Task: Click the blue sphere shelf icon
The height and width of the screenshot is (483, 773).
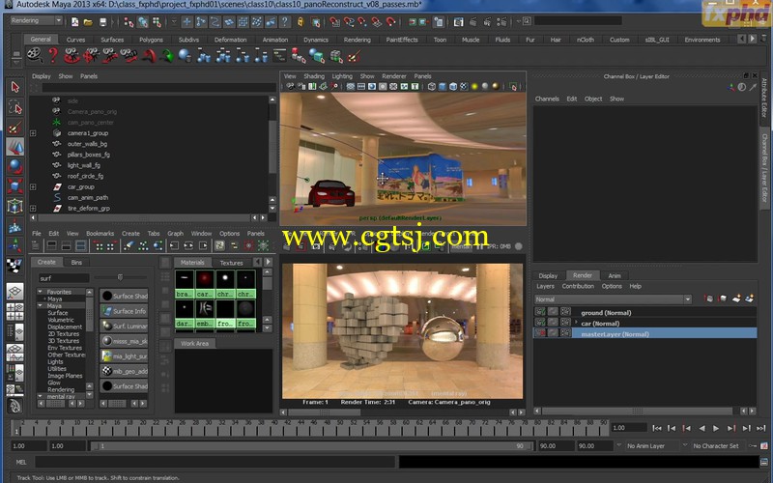Action: tap(185, 56)
